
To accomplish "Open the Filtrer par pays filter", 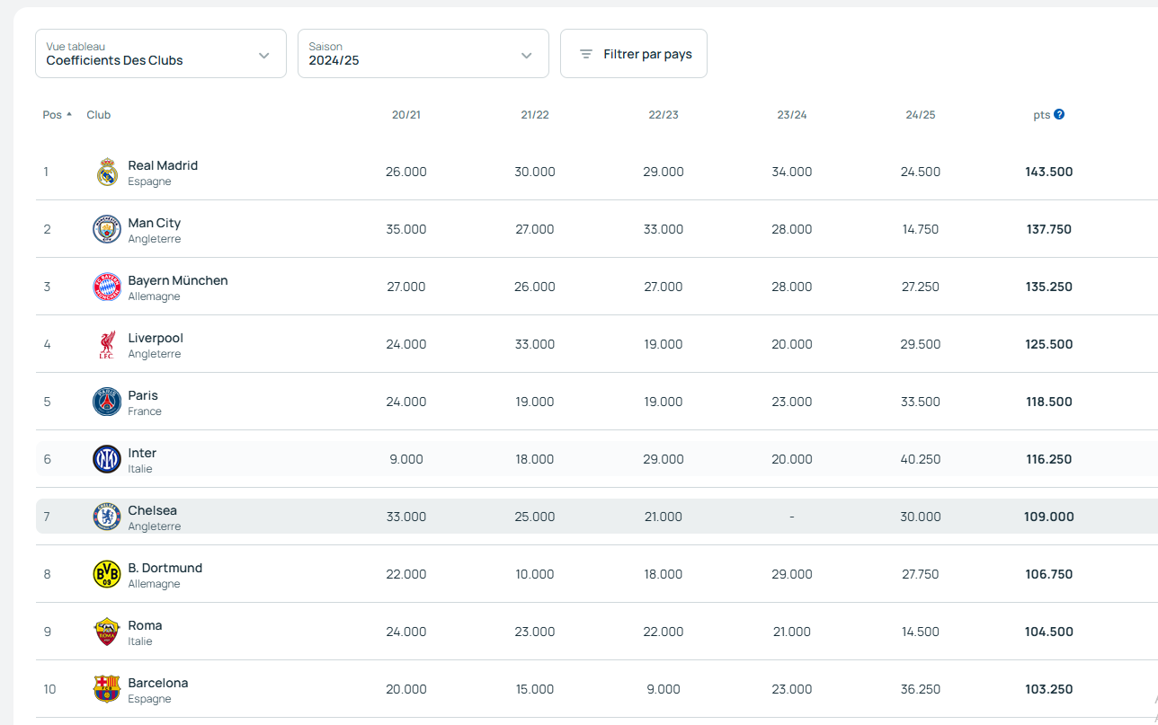I will (x=634, y=54).
